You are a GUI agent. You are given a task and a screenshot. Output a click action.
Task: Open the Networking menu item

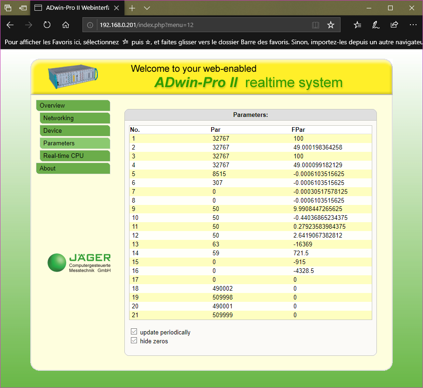coord(75,118)
